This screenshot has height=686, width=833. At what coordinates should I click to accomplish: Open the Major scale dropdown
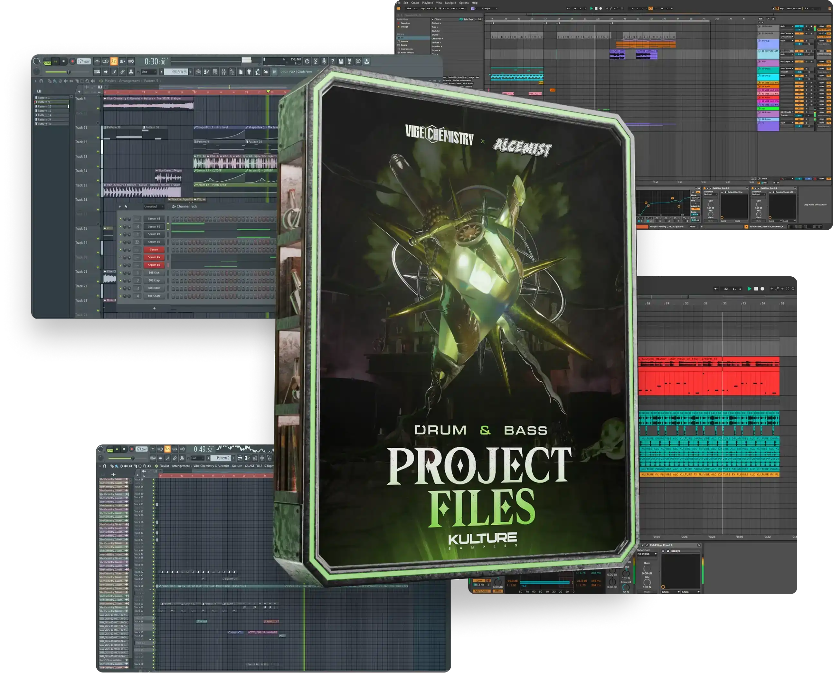[490, 8]
